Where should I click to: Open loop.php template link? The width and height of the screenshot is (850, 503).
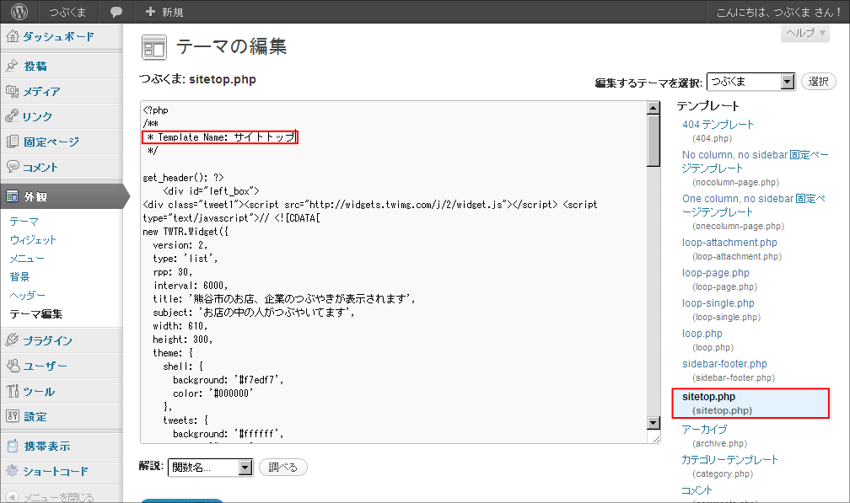click(x=702, y=333)
